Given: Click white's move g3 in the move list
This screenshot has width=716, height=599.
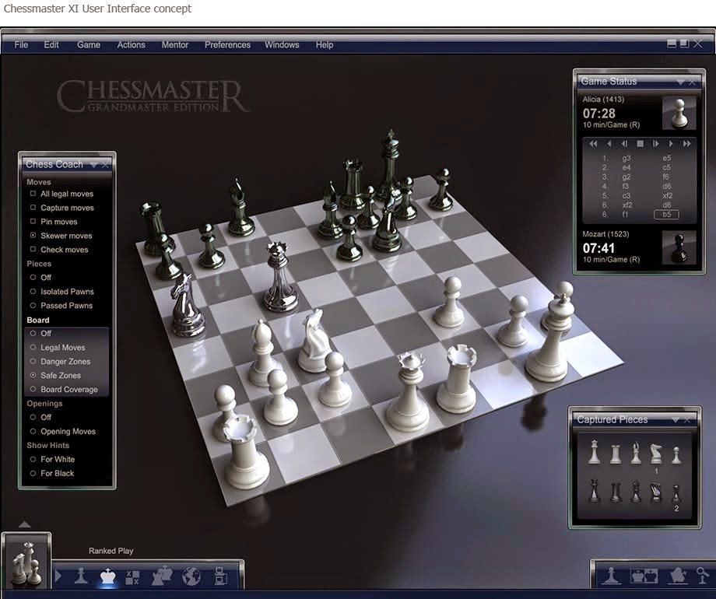Looking at the screenshot, I should 626,158.
